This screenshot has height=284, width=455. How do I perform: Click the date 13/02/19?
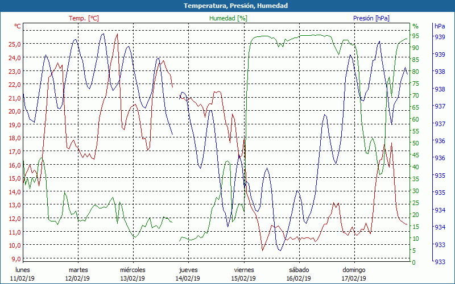[133, 278]
